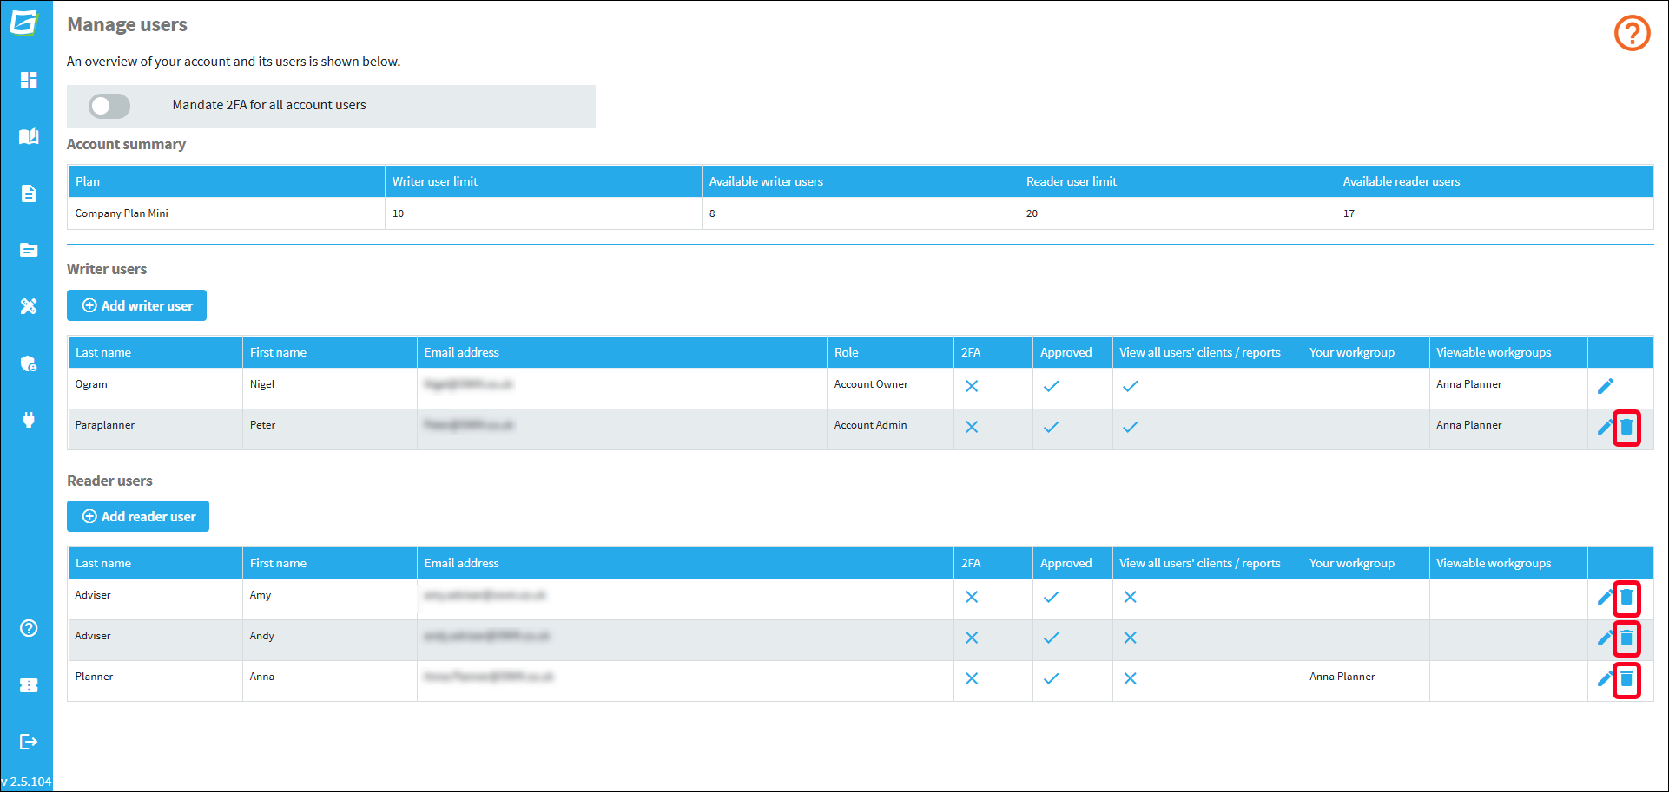Open the plug integrations icon in sidebar
The image size is (1669, 792).
pyautogui.click(x=29, y=420)
